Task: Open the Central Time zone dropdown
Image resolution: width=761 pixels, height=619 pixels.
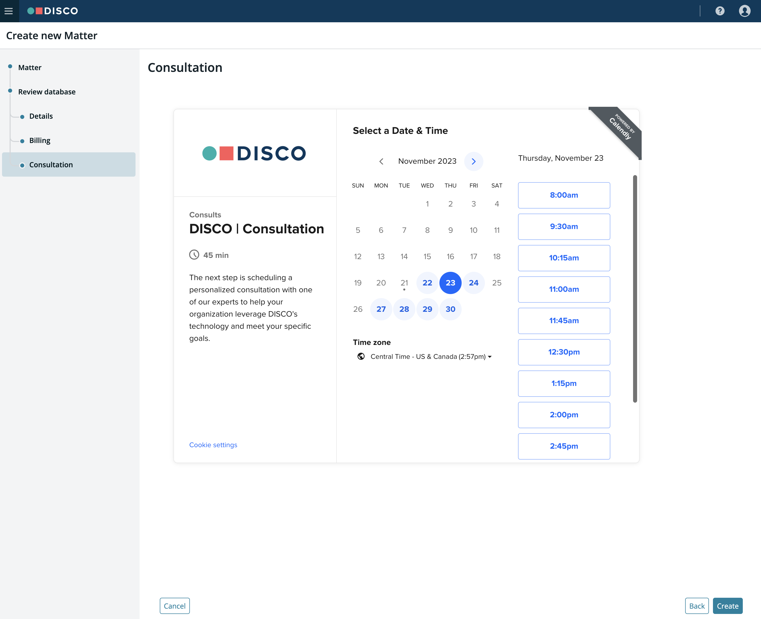Action: tap(431, 357)
